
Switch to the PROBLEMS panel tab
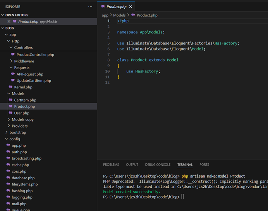pyautogui.click(x=111, y=164)
